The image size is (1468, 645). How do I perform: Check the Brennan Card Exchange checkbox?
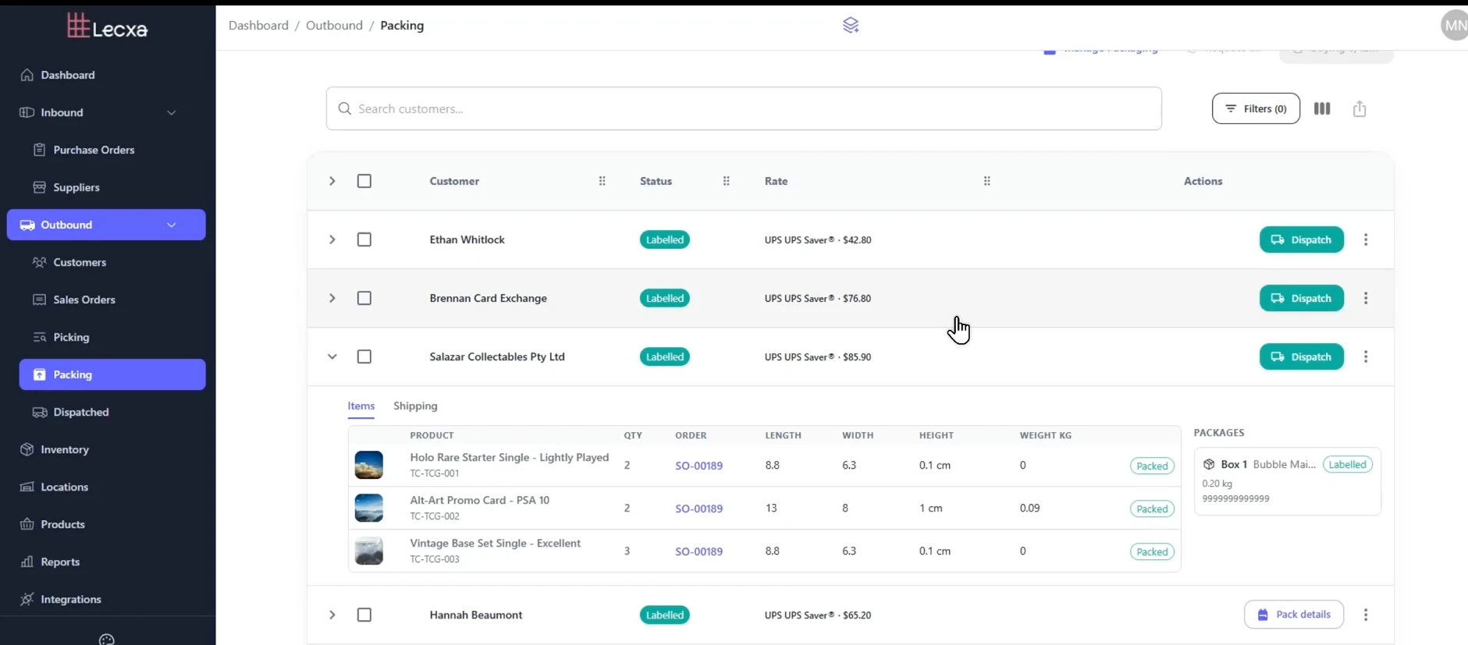pos(364,298)
